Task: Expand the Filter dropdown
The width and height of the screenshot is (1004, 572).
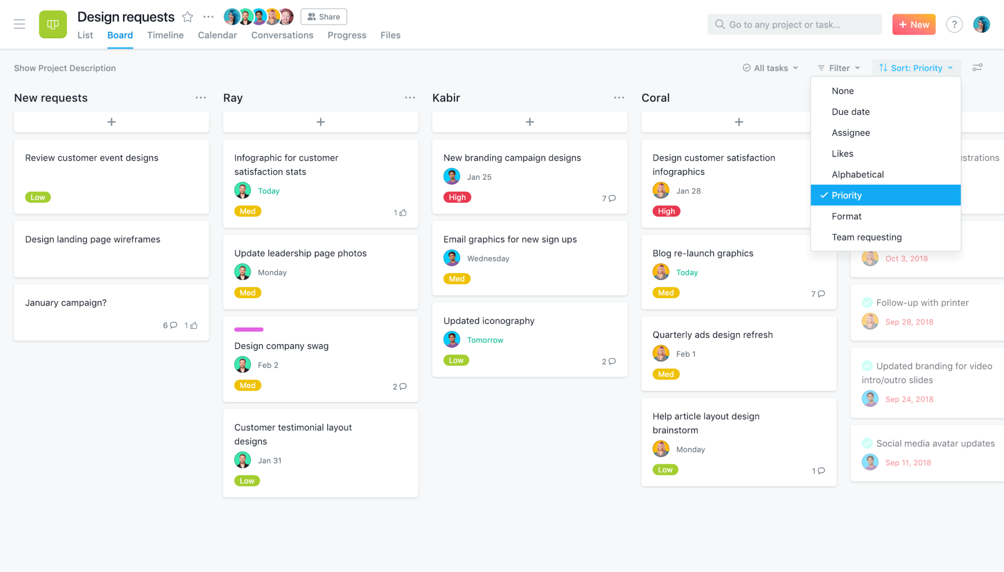Action: coord(838,68)
